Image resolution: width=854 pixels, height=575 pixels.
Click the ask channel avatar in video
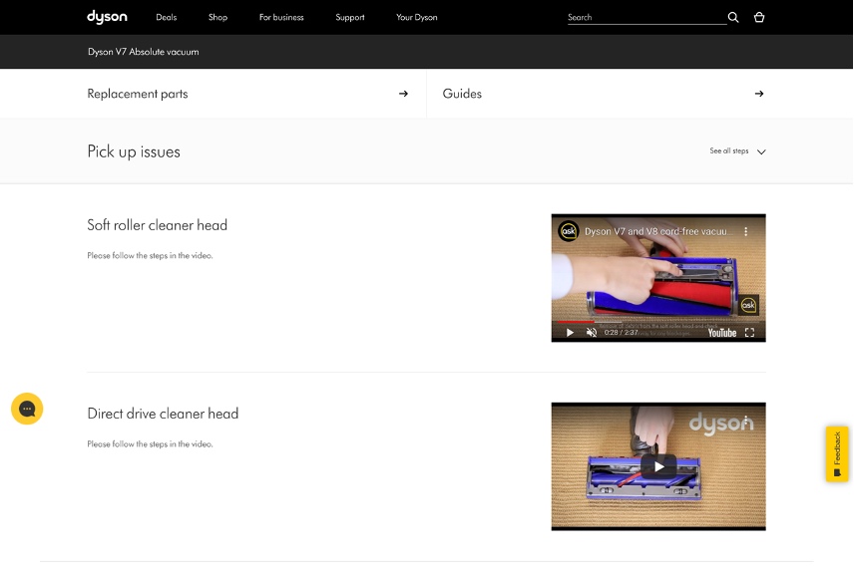[x=568, y=231]
